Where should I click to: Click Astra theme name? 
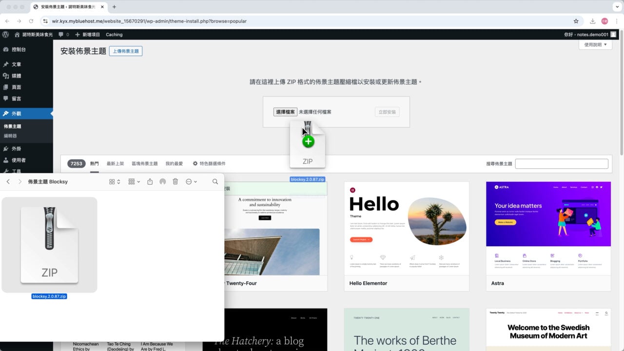(498, 283)
